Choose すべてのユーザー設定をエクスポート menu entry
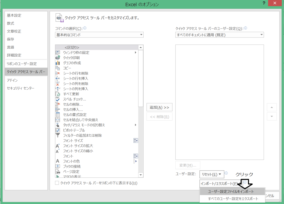This screenshot has height=204, width=284. click(232, 198)
